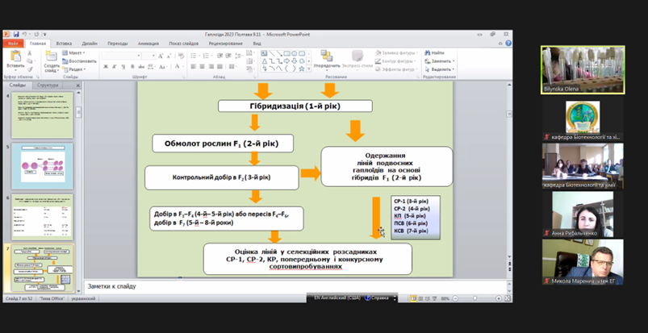Open Контур фигуры shape outline dropdown
Viewport: 648px width, 333px height.
pos(396,61)
